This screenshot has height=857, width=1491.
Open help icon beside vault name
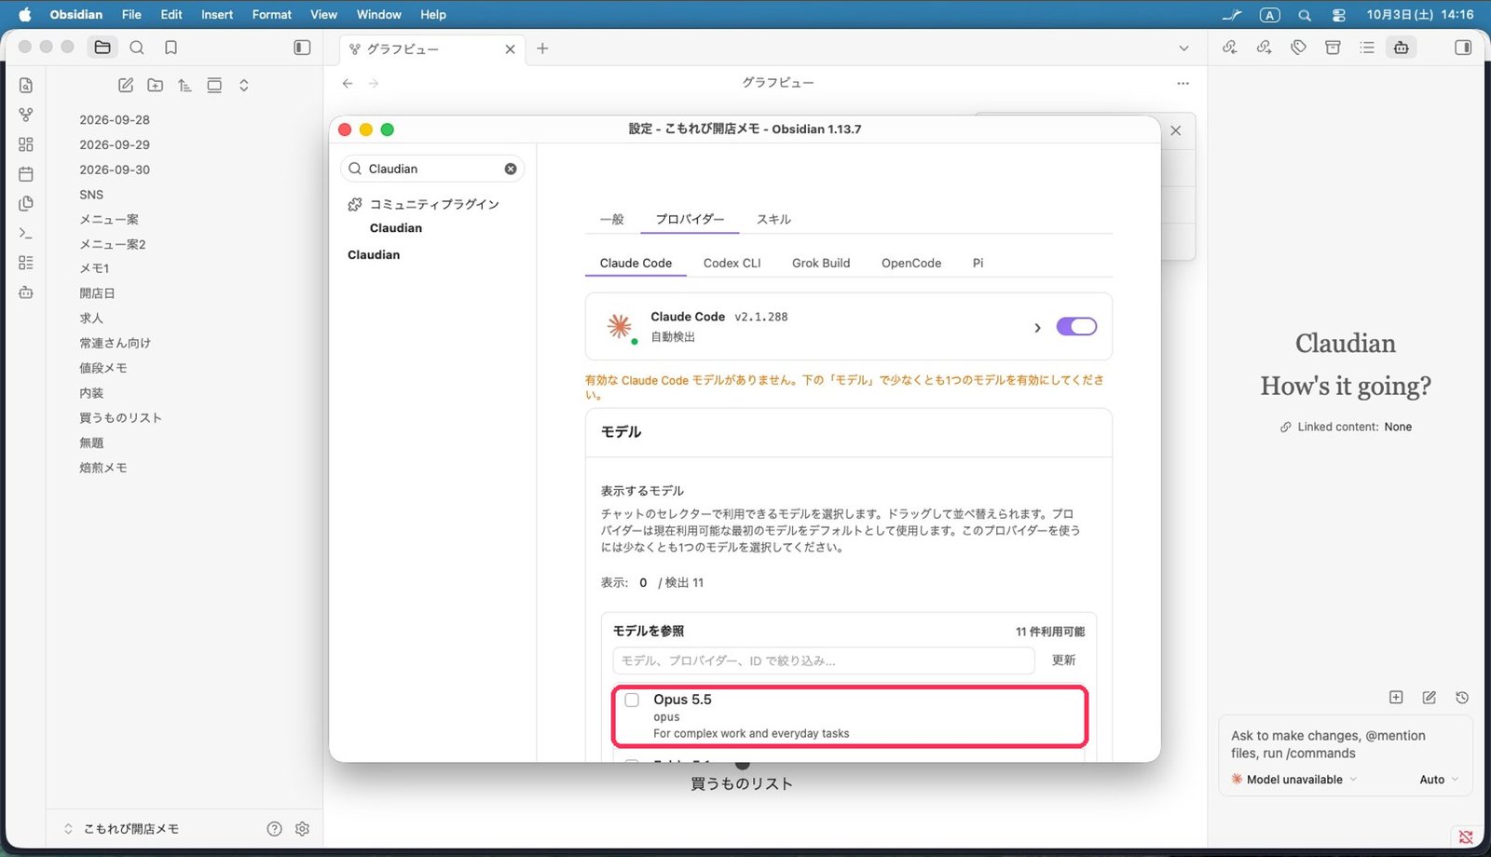tap(274, 829)
